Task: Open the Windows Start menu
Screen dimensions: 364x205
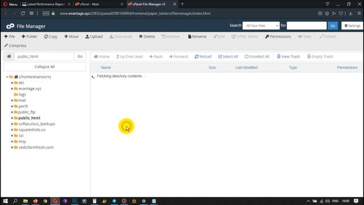Action: click(x=5, y=201)
